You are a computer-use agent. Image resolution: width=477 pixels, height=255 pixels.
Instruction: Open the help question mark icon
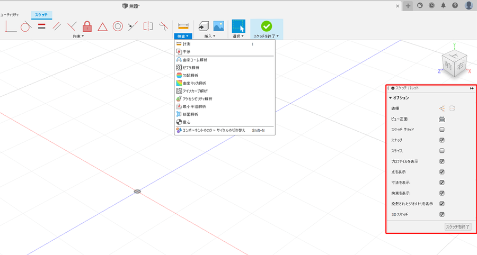(x=455, y=5)
